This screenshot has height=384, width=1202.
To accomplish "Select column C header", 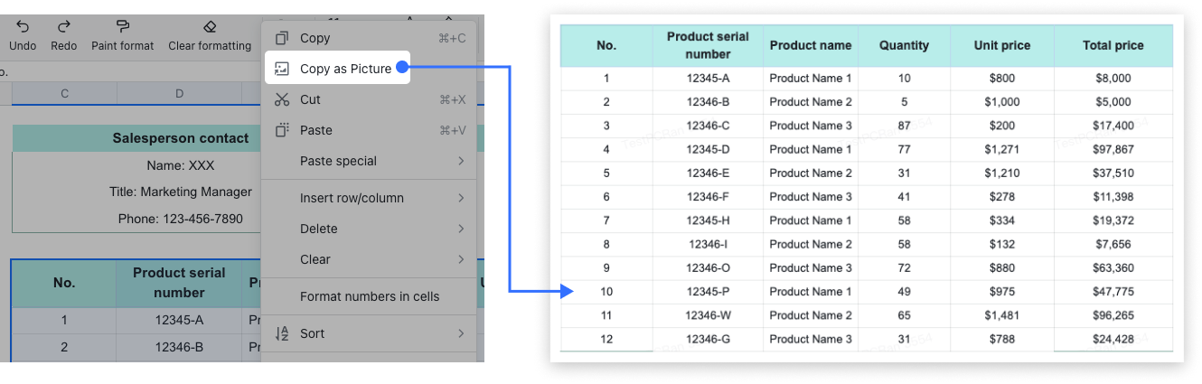I will 64,93.
